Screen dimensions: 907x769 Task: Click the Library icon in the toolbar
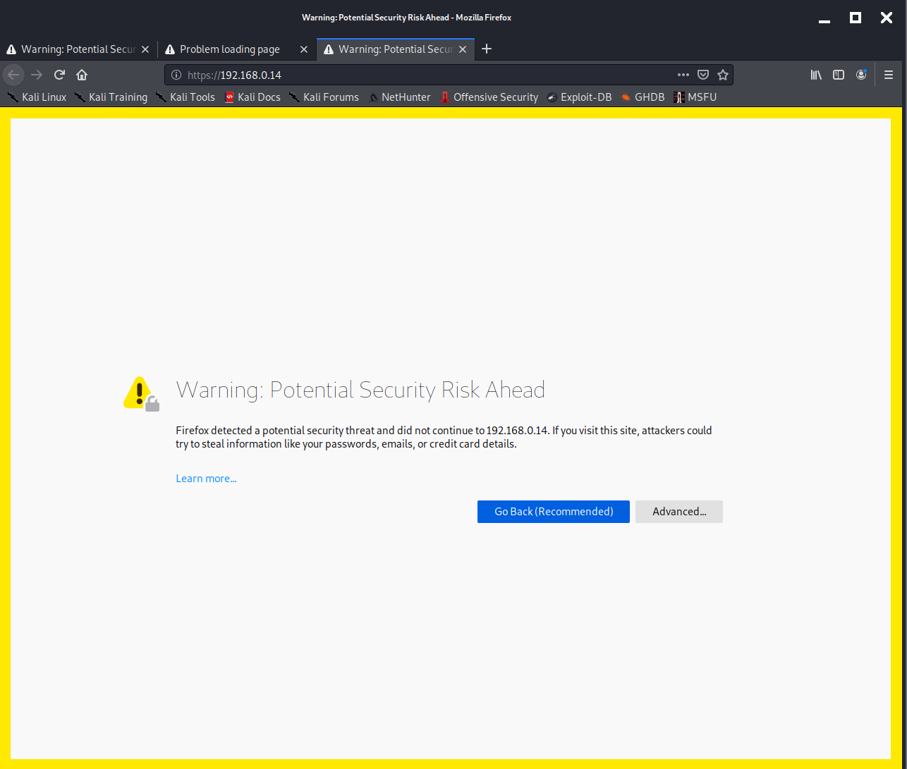click(816, 75)
